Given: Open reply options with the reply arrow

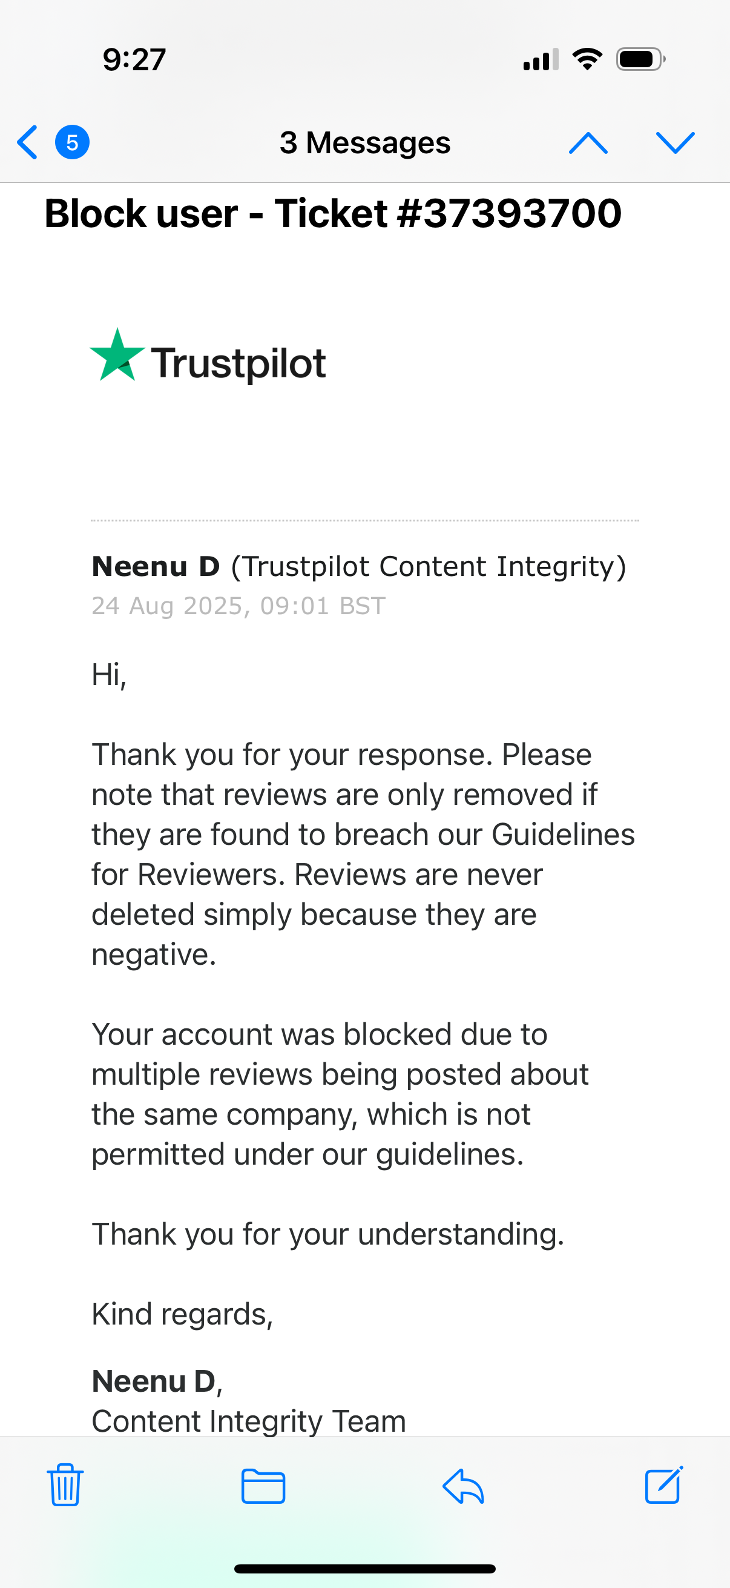Looking at the screenshot, I should click(463, 1486).
